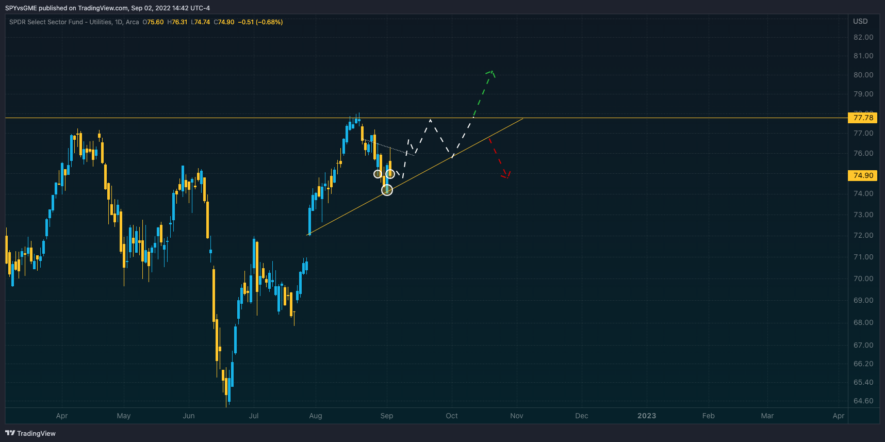The height and width of the screenshot is (442, 885).
Task: Click the close value C74.90
Action: (224, 22)
